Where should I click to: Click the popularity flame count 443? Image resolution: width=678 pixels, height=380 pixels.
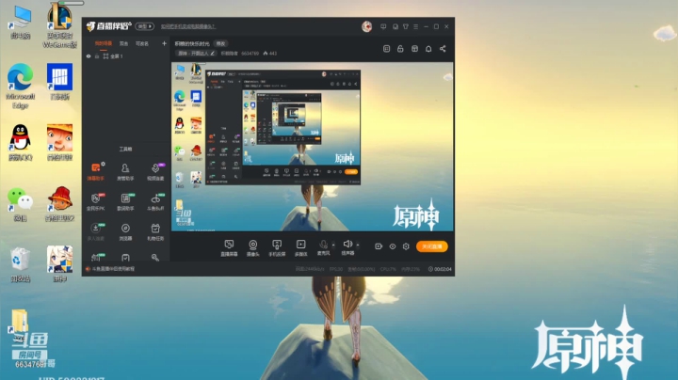[270, 54]
